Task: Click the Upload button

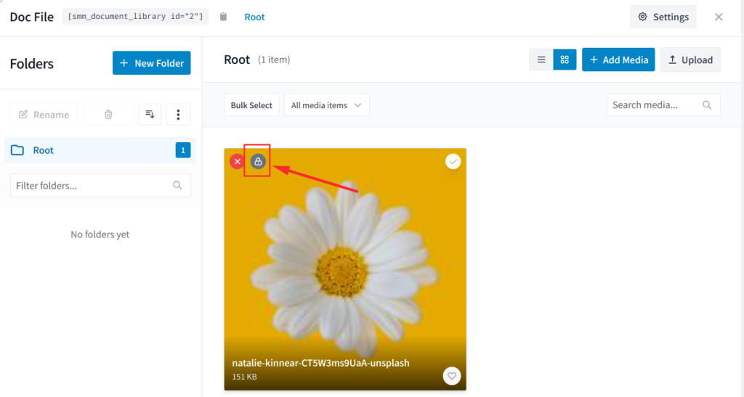Action: (690, 60)
